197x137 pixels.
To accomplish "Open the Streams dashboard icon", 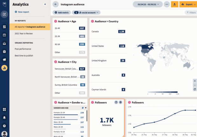I will coord(4,27).
